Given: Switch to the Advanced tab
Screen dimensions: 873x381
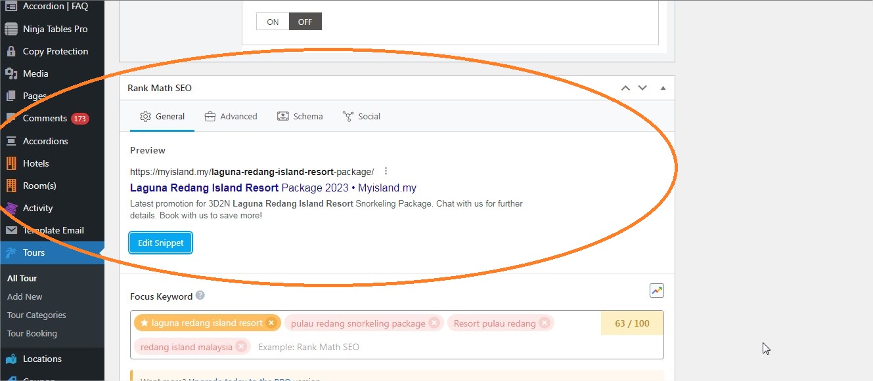Looking at the screenshot, I should click(231, 116).
